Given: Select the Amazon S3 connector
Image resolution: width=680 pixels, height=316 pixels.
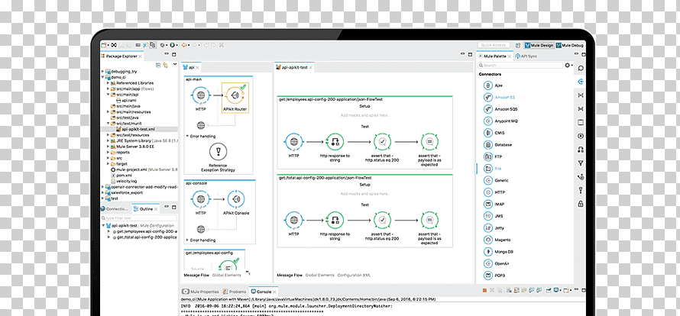Looking at the screenshot, I should (499, 97).
